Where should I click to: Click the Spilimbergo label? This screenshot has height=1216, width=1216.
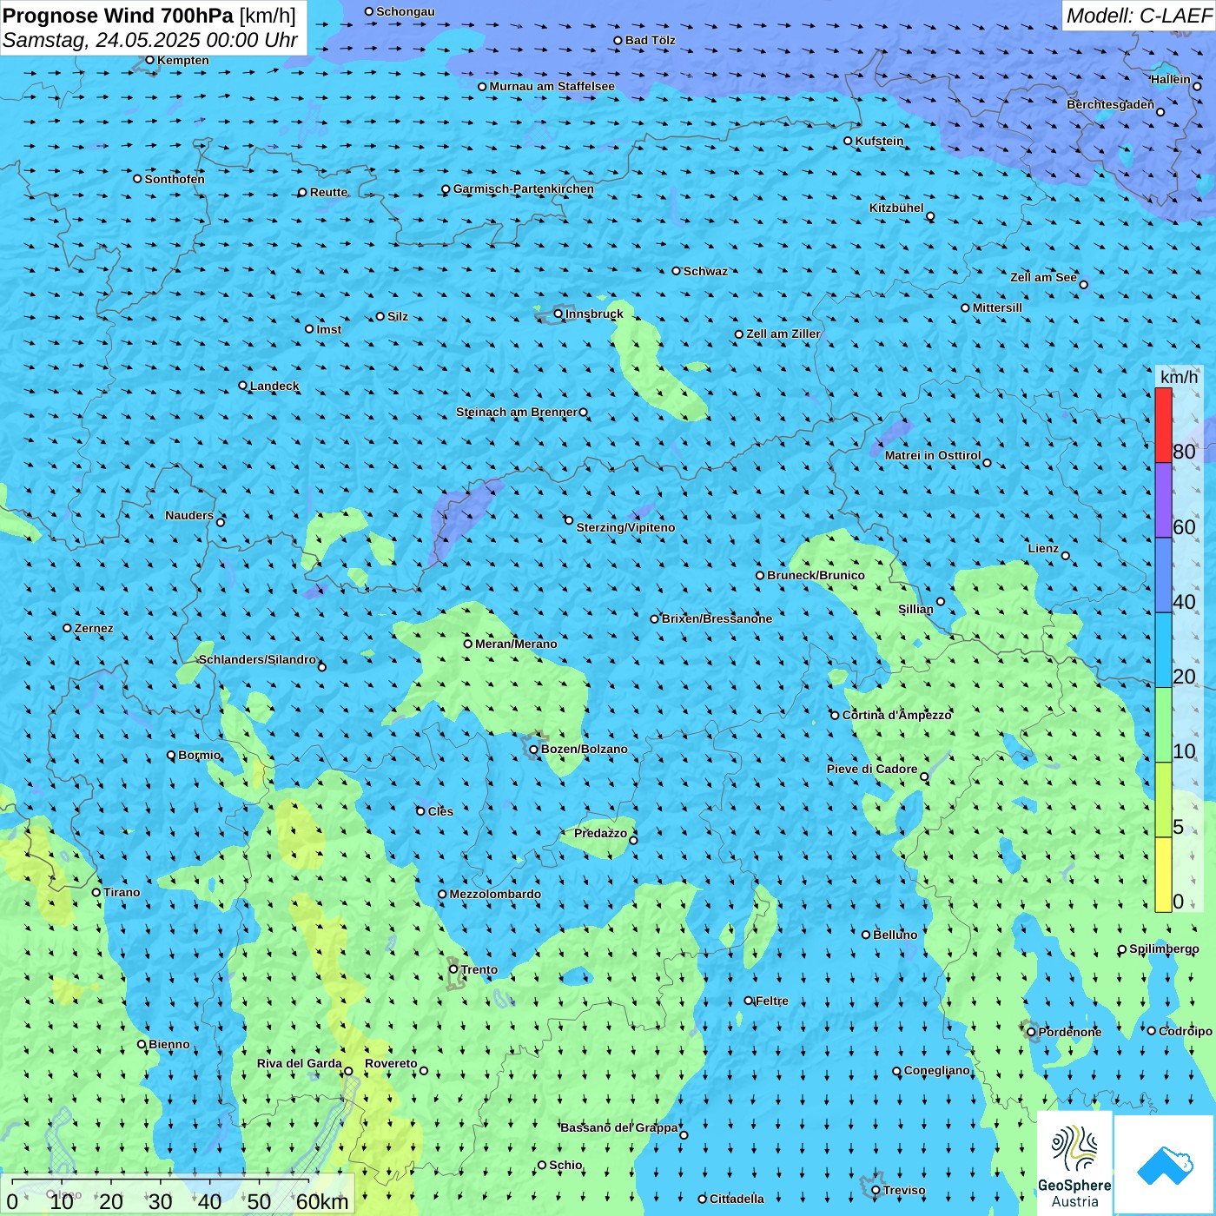point(1164,948)
